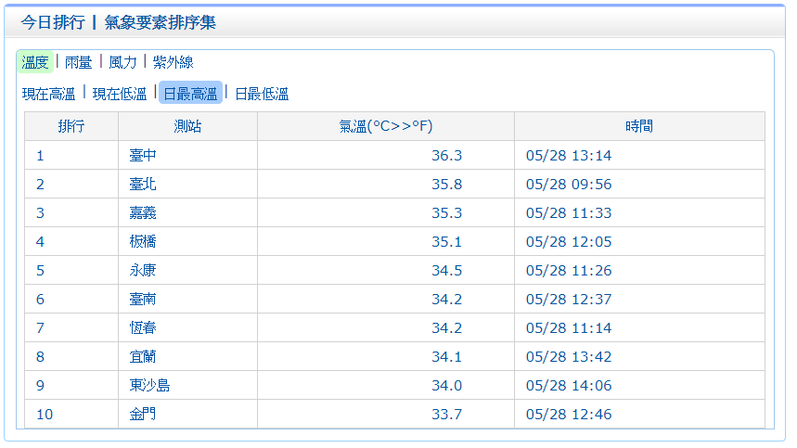Open the 恆春 station link
Image resolution: width=797 pixels, height=448 pixels.
point(143,327)
